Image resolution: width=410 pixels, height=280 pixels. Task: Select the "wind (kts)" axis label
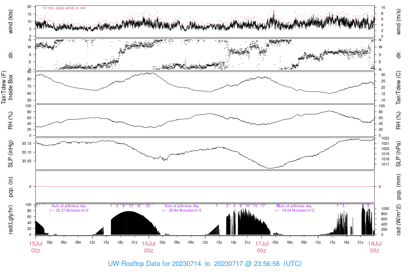10,22
